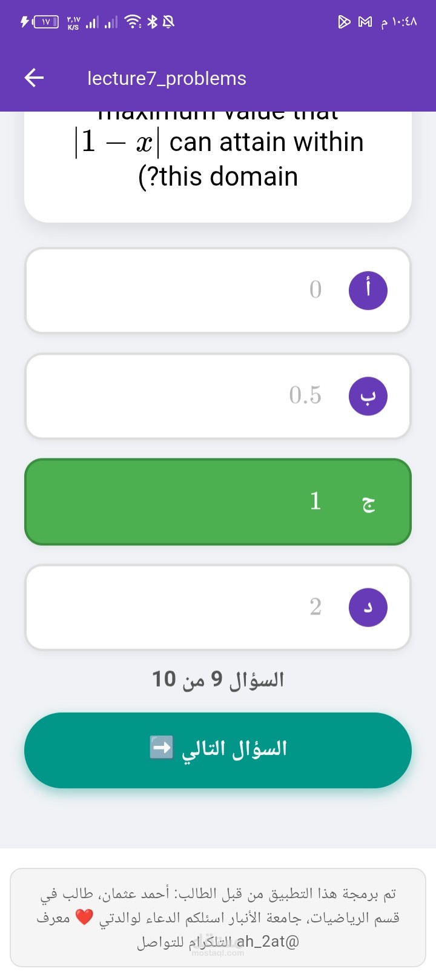Tap the muted bell status icon
The height and width of the screenshot is (977, 436).
[x=168, y=22]
